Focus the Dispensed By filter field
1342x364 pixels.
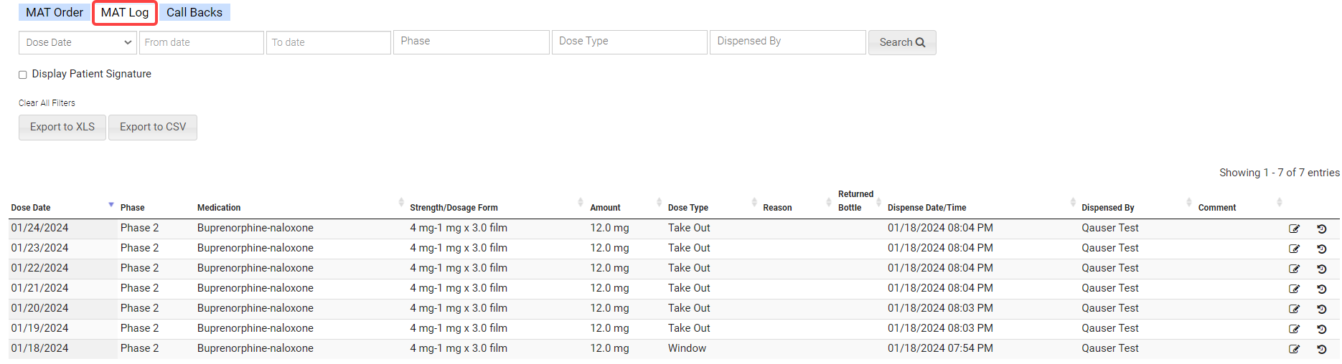(x=788, y=42)
